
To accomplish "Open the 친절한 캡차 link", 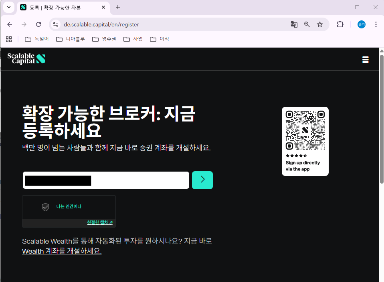I will [x=100, y=222].
